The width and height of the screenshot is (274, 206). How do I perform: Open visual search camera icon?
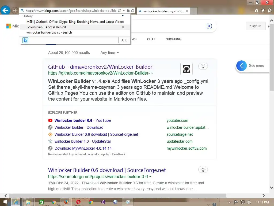pyautogui.click(x=209, y=26)
